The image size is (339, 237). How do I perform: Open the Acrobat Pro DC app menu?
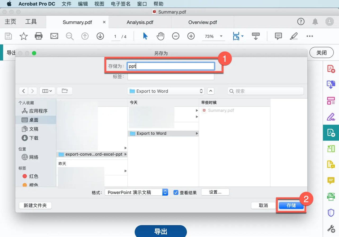(37, 4)
